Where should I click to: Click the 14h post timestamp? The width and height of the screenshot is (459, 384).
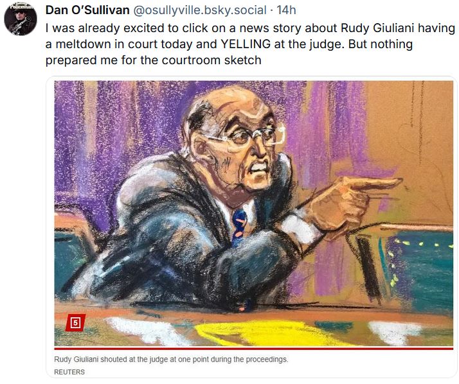point(286,10)
